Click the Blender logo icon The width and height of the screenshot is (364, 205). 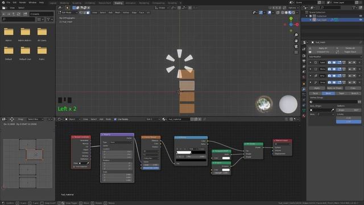[3, 2]
